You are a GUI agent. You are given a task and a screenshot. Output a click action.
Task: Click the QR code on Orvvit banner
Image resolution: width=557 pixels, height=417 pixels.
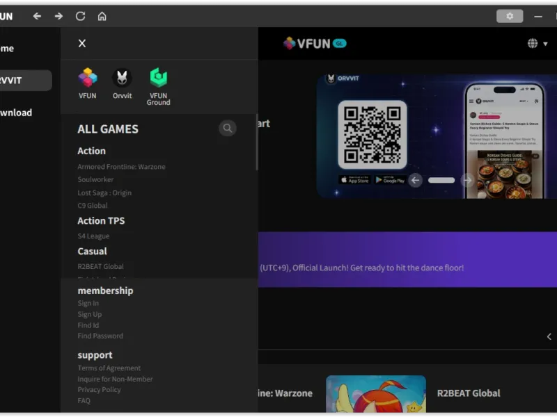click(372, 134)
